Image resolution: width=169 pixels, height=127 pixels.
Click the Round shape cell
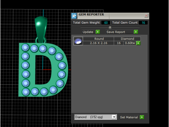coord(98,39)
